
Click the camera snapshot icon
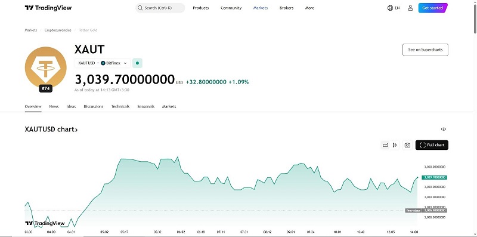407,145
